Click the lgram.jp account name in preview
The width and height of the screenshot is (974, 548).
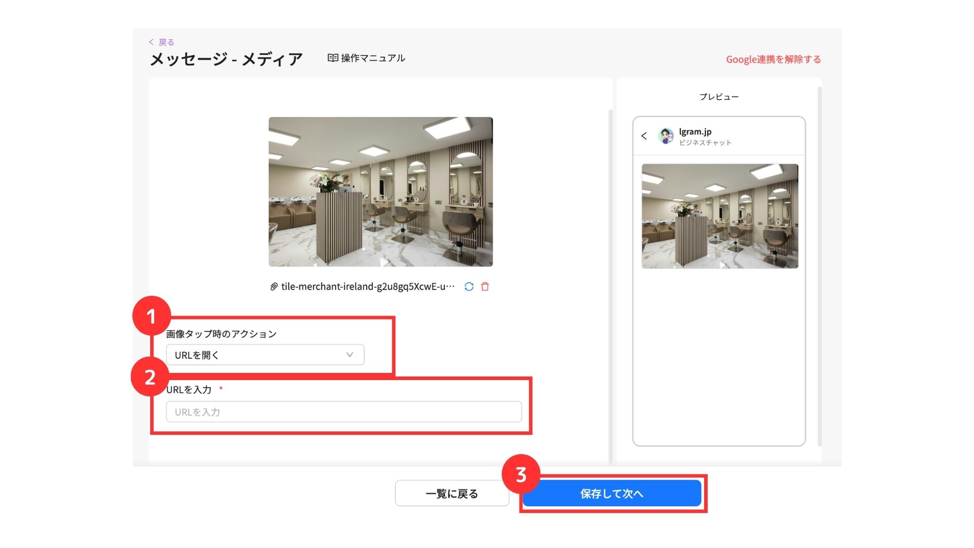[x=695, y=131]
